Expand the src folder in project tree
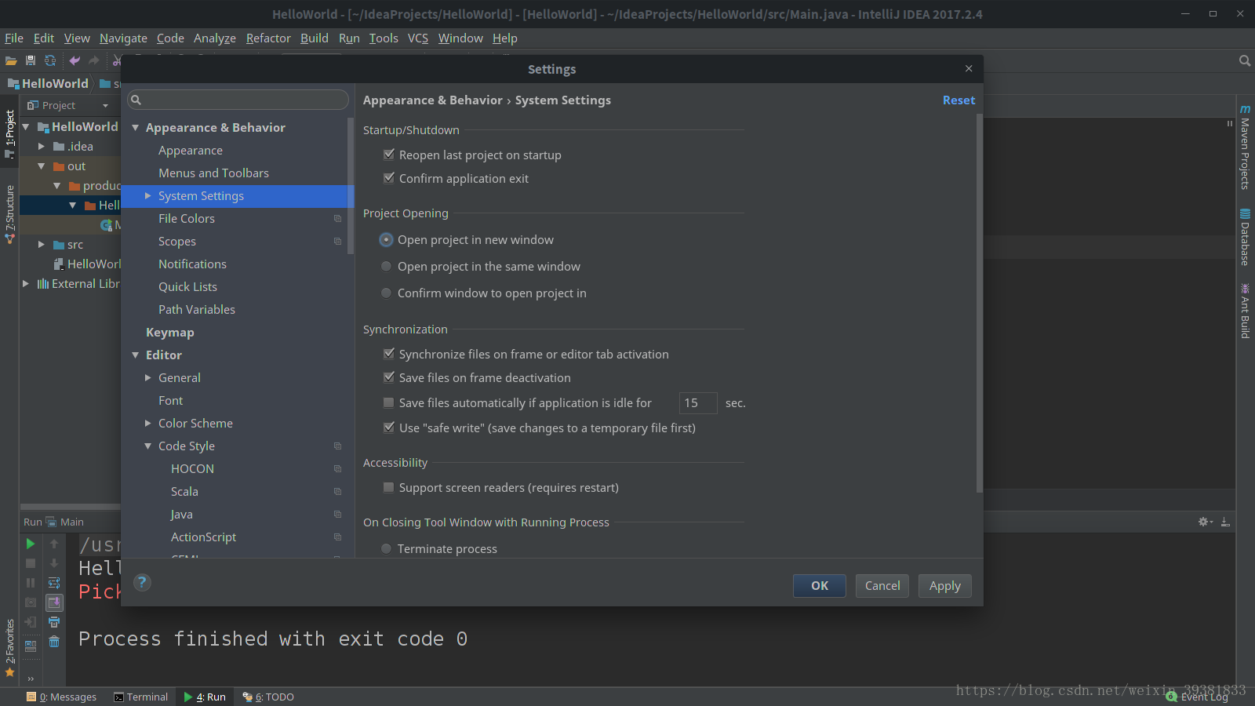 [x=42, y=245]
